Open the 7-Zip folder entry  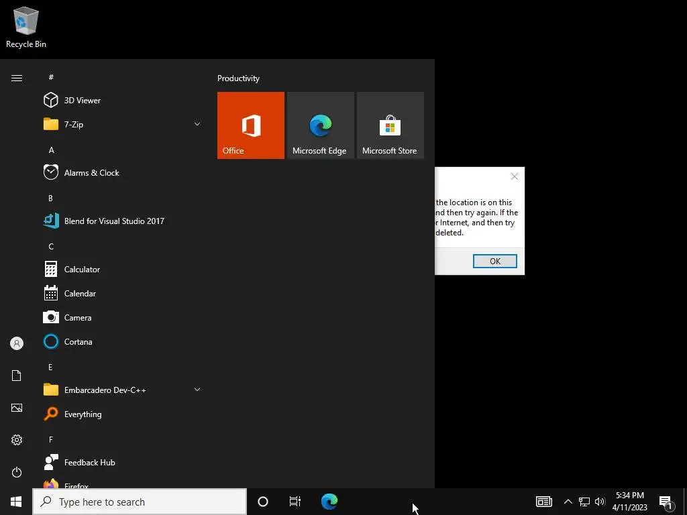pos(123,124)
